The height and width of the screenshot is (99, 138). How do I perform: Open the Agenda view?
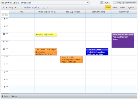coord(131,8)
